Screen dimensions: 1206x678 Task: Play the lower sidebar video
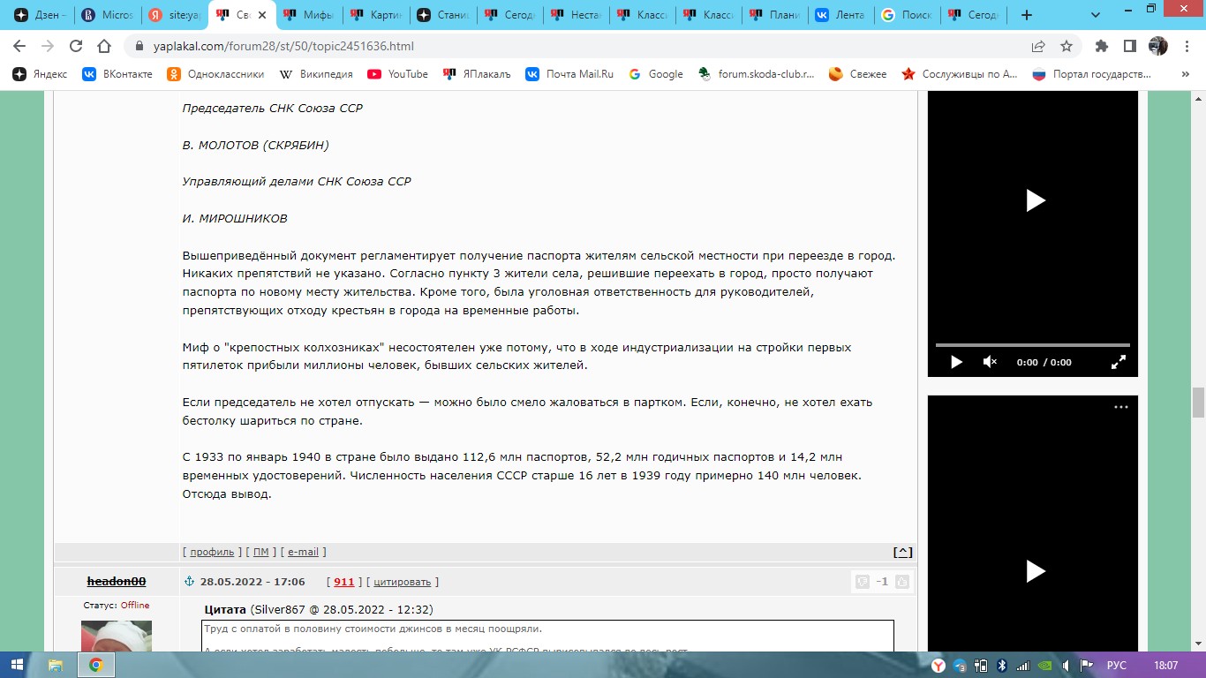[x=1035, y=571]
